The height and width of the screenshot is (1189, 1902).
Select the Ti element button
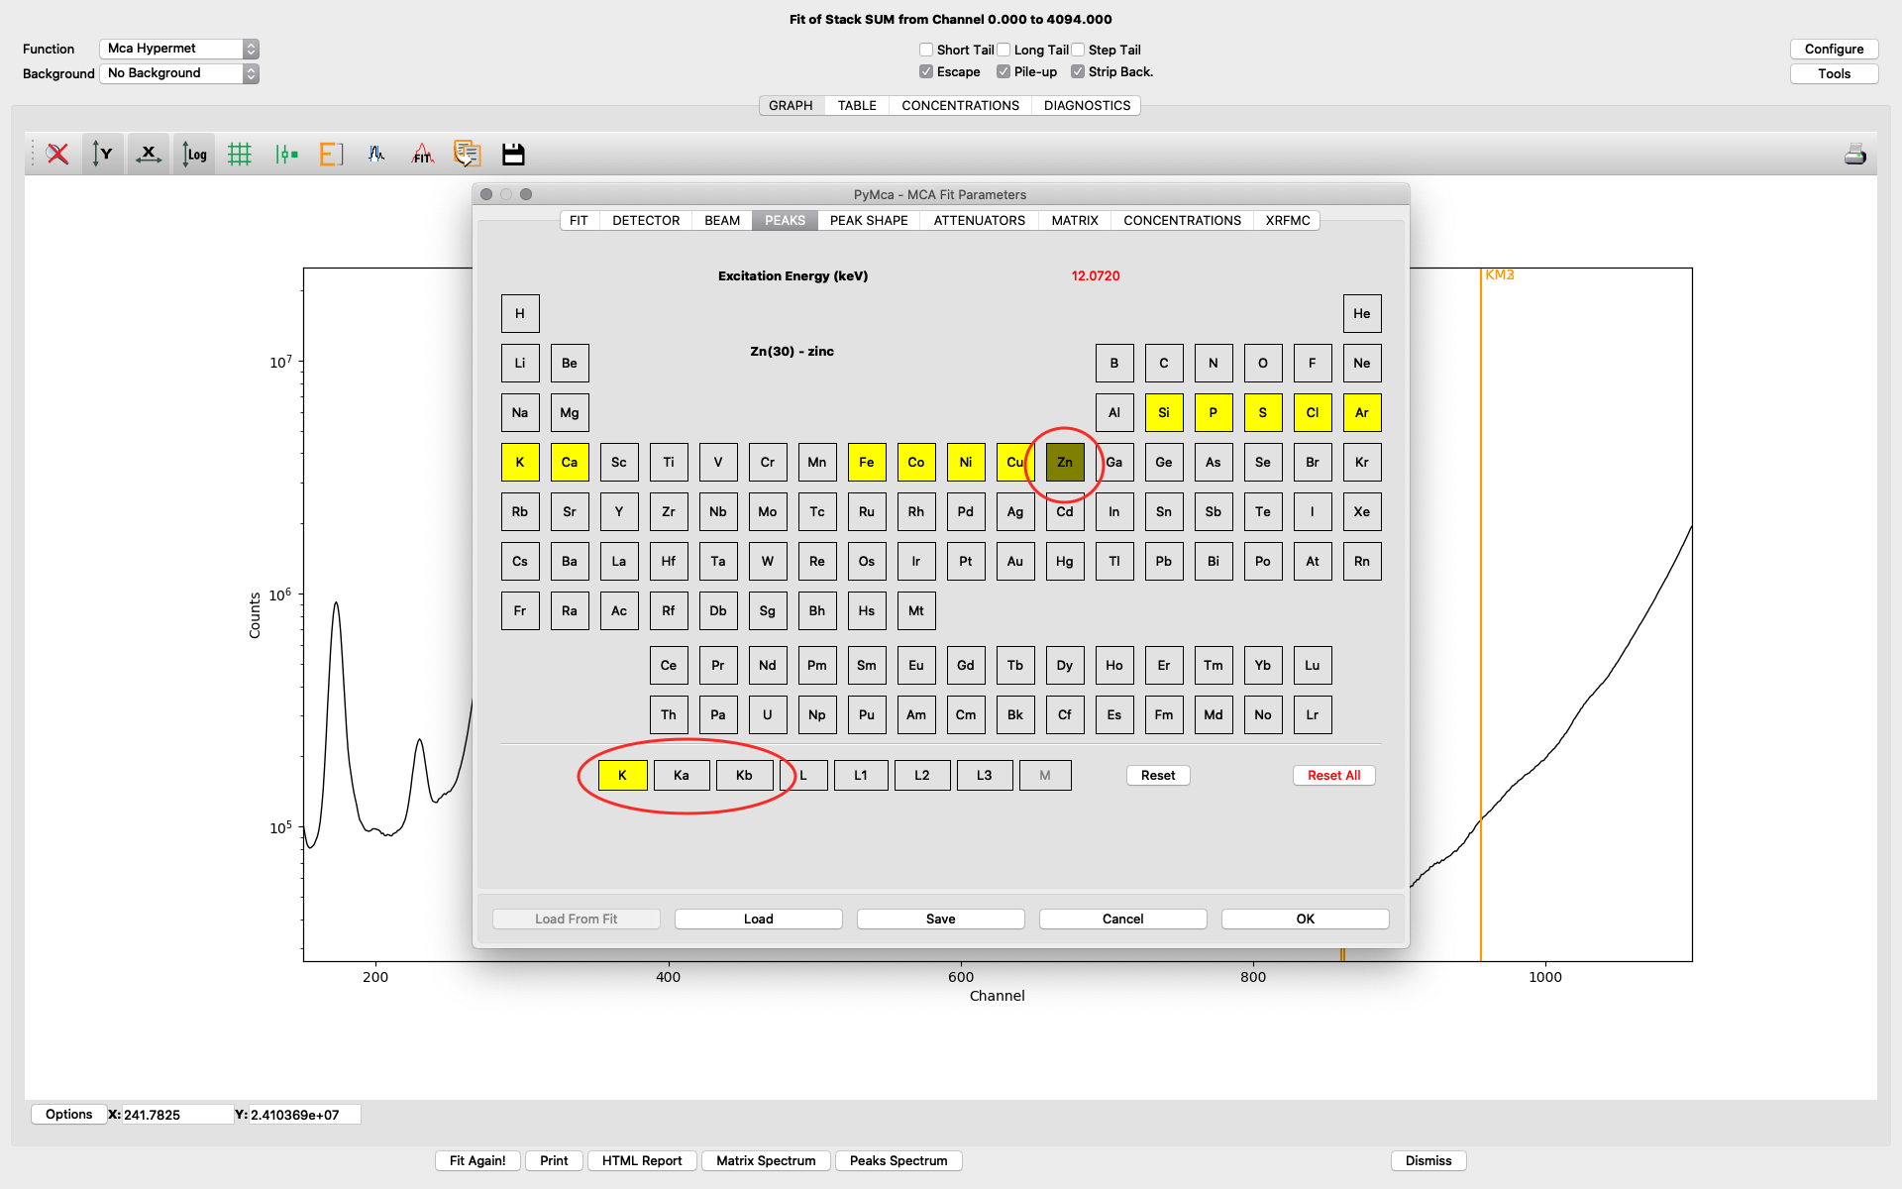pos(669,462)
